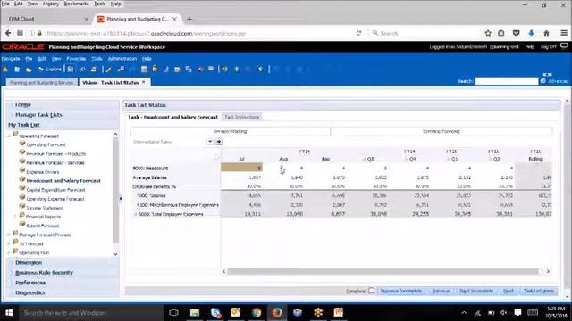
Task: Open the Administration menu
Action: click(x=122, y=59)
